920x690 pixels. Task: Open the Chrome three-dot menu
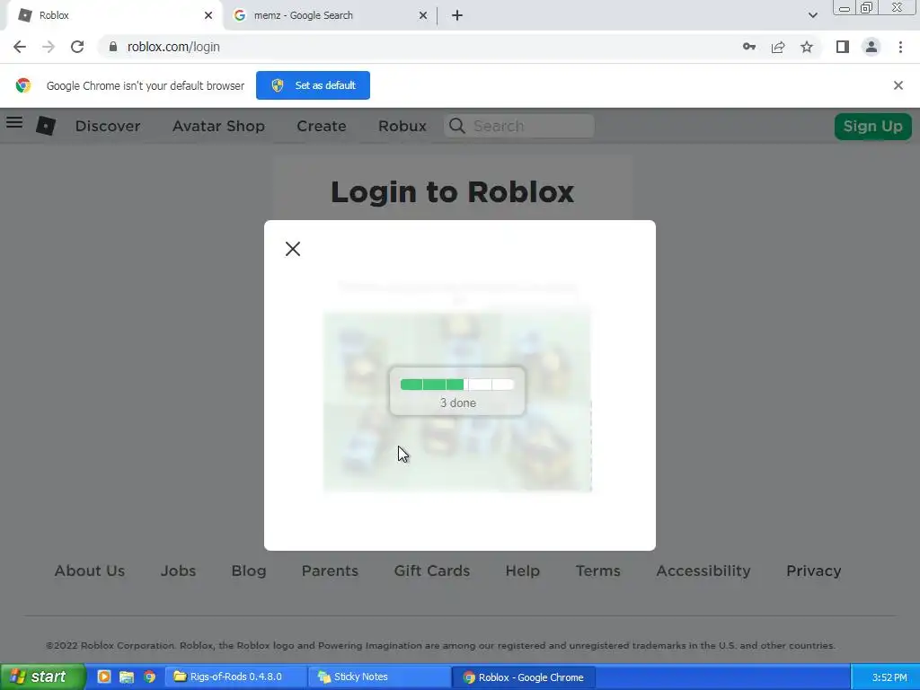900,47
